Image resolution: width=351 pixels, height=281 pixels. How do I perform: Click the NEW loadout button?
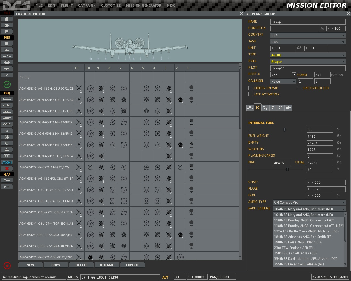pyautogui.click(x=30, y=265)
